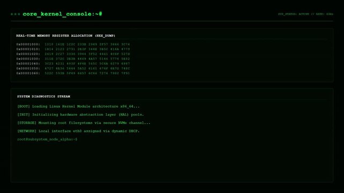Focus the root@subsystem_node_alpha:~$ prompt
The width and height of the screenshot is (344, 193).
click(47, 139)
